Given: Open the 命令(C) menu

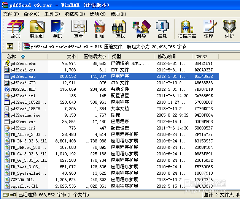Looking at the screenshot, I should pyautogui.click(x=32, y=14).
